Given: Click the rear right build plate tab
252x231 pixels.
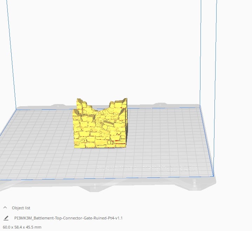Looking at the screenshot, I should pos(159,105).
